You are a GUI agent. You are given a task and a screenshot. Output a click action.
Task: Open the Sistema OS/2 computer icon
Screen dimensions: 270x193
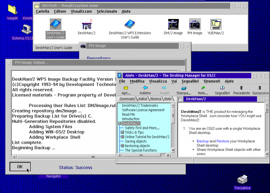tap(27, 29)
